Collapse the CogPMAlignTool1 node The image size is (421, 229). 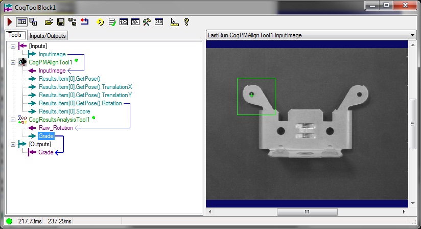(13, 62)
